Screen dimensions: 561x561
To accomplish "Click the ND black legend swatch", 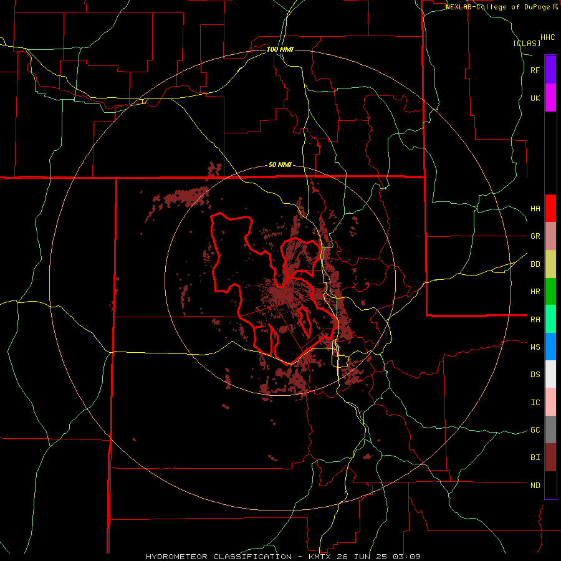I will tap(550, 485).
